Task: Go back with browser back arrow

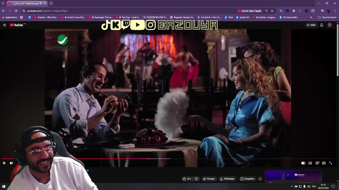Action: coord(3,11)
